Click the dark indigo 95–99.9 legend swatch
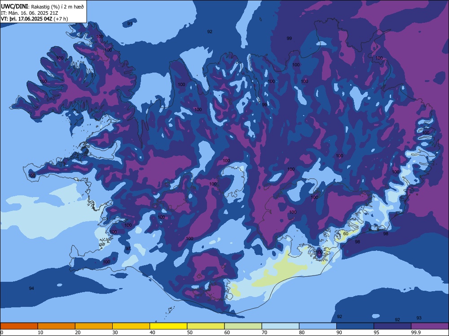Image resolution: width=449 pixels, height=336 pixels. (392, 326)
